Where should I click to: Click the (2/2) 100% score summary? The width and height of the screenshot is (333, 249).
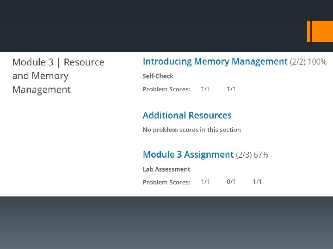tap(308, 62)
